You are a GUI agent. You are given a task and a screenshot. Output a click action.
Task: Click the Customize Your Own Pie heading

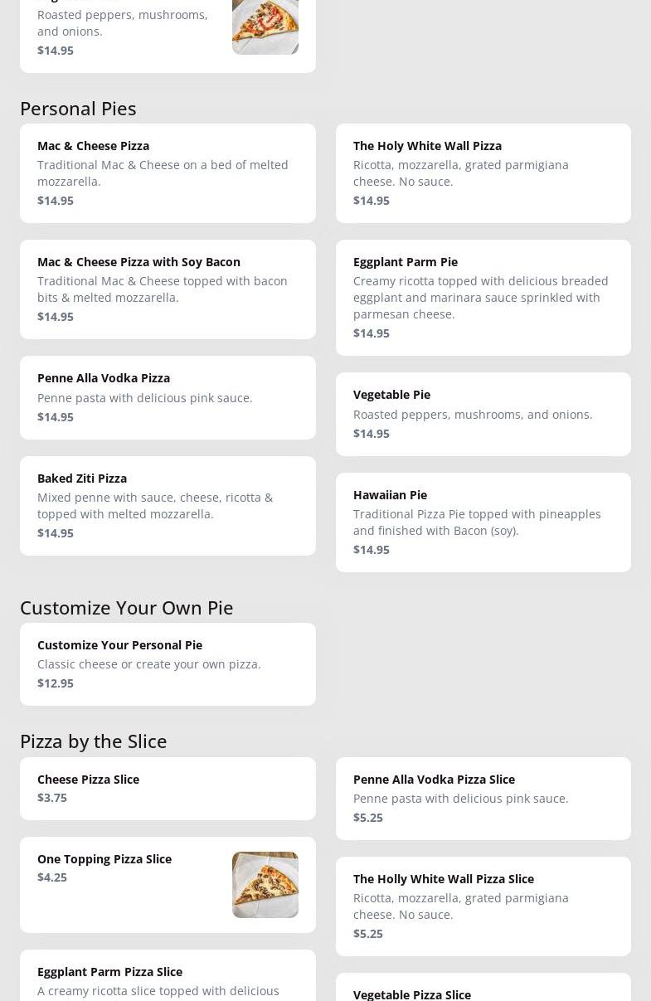pyautogui.click(x=126, y=608)
